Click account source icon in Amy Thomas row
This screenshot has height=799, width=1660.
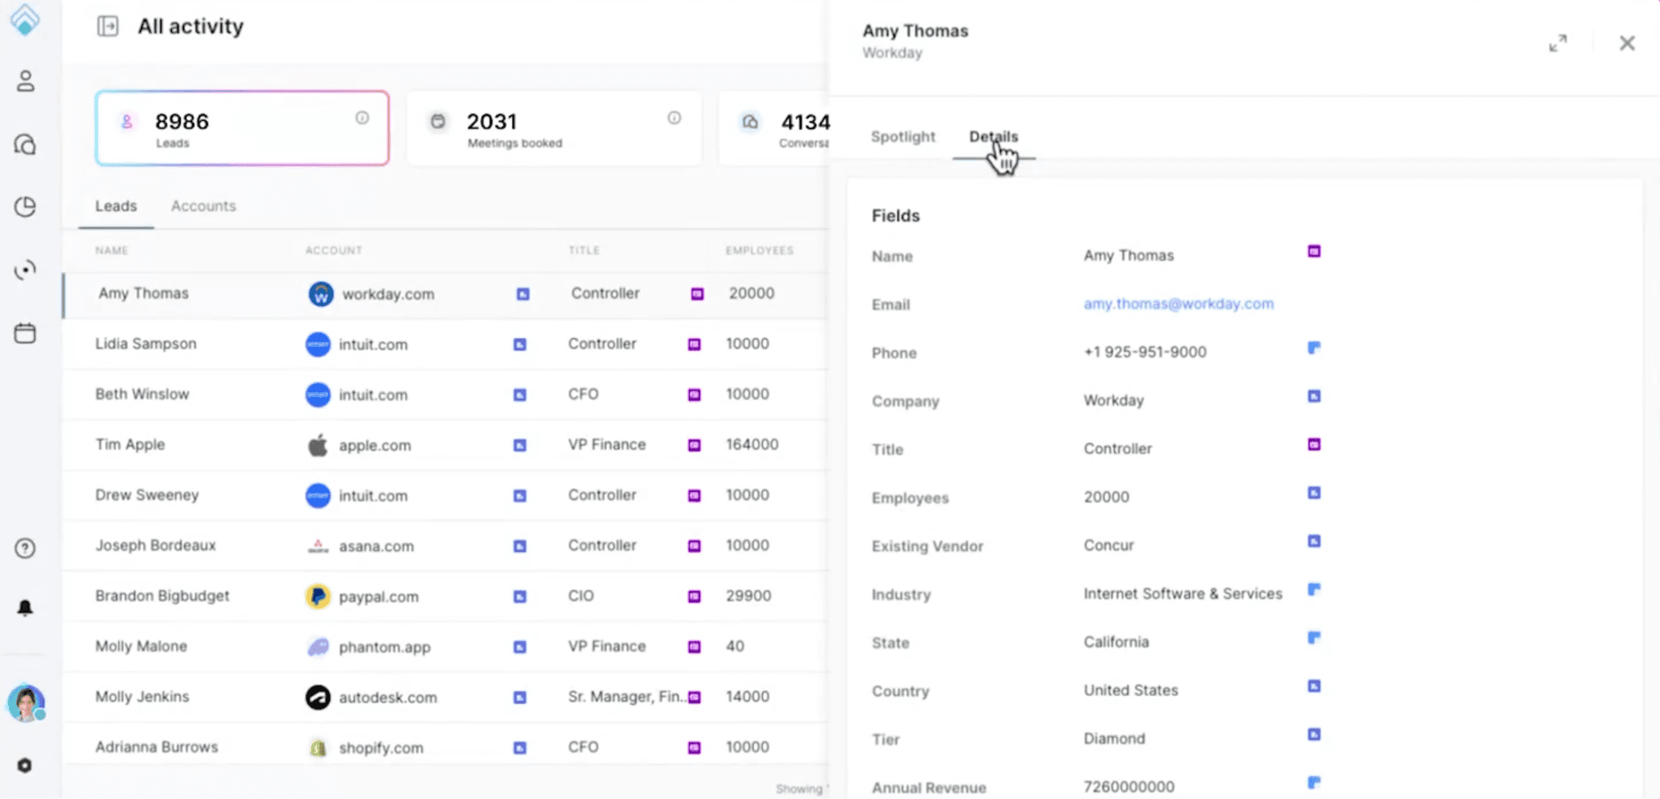click(x=523, y=294)
